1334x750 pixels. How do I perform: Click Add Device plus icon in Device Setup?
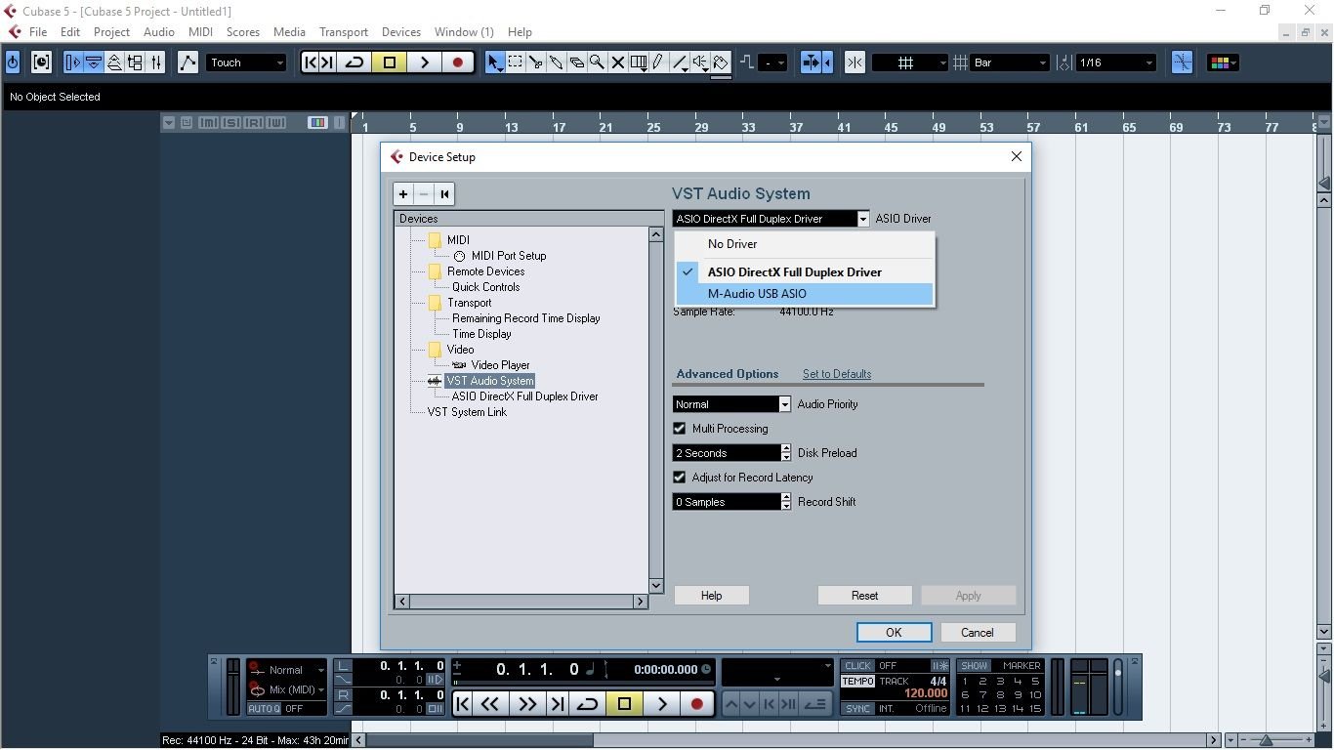click(403, 194)
